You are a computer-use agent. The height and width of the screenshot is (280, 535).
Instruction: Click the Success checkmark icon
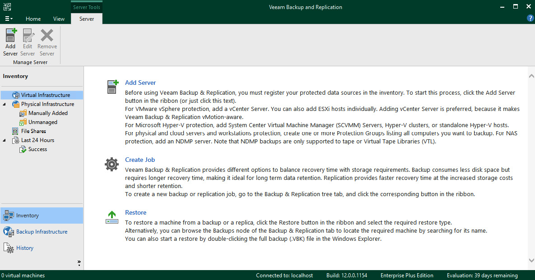(23, 149)
